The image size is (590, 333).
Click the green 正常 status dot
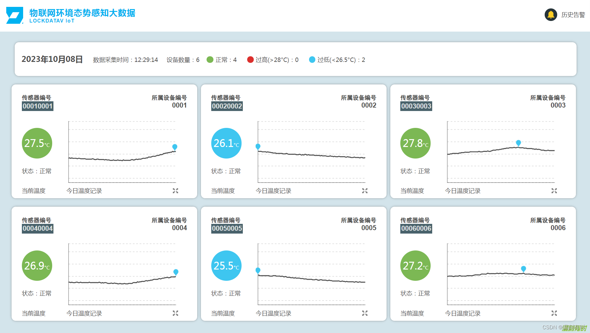point(210,59)
